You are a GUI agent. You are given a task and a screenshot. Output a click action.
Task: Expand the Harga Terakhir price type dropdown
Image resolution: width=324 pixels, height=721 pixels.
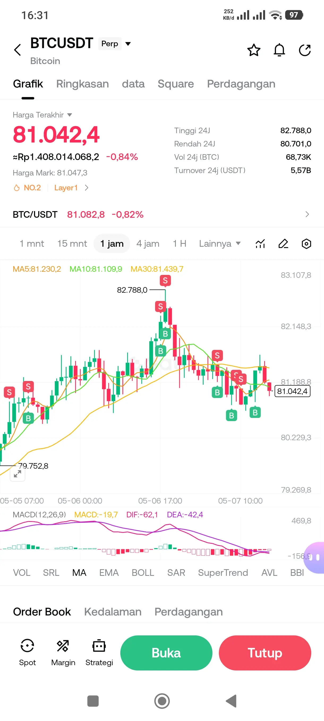[x=42, y=115]
